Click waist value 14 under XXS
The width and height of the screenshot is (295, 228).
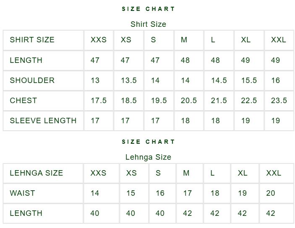point(95,193)
